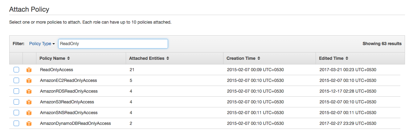Check the ReadOnlyAccess policy checkbox

[x=16, y=70]
